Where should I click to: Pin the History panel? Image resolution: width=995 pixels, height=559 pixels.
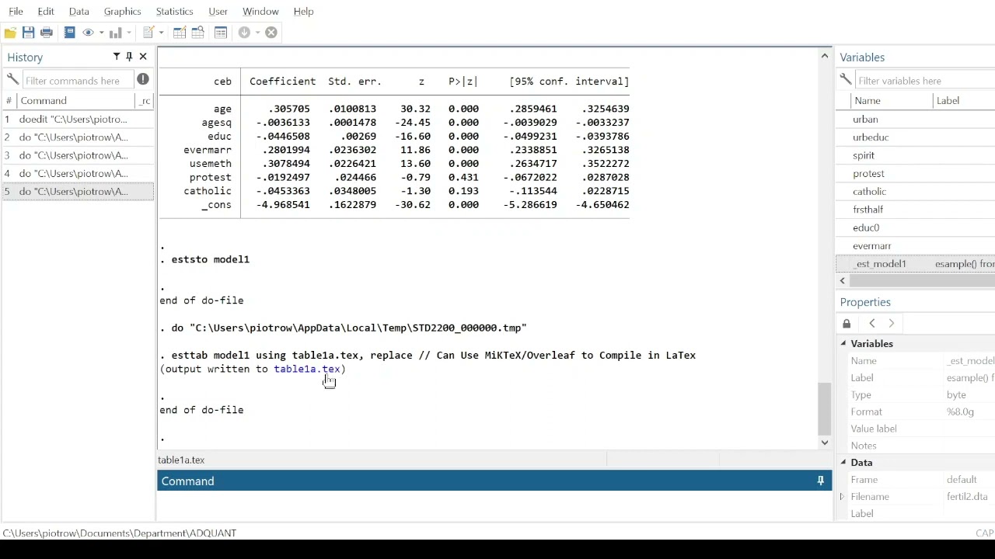click(x=129, y=57)
